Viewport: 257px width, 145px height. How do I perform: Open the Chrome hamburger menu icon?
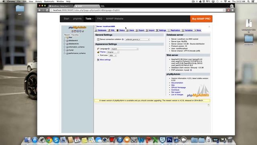pos(233,10)
